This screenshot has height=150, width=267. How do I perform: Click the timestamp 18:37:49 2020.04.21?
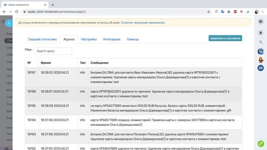55,120
